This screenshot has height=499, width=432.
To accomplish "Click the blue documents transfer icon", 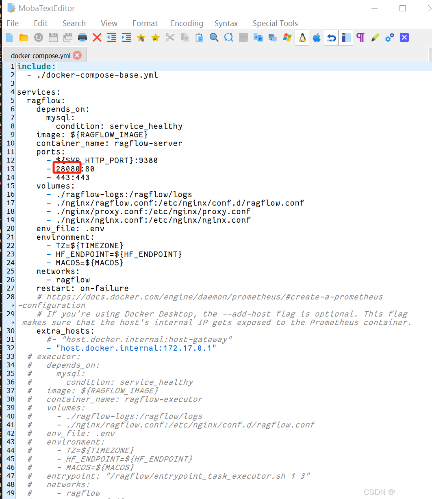I will [x=258, y=38].
